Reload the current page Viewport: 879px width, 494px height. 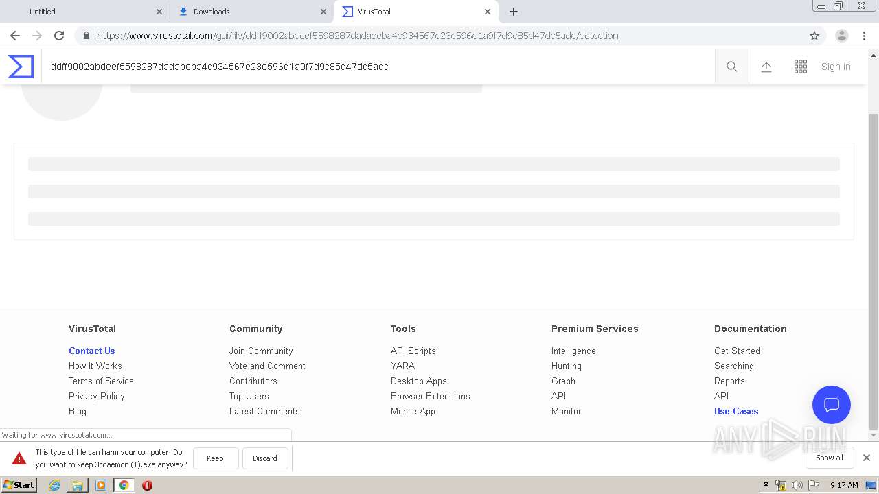tap(59, 36)
